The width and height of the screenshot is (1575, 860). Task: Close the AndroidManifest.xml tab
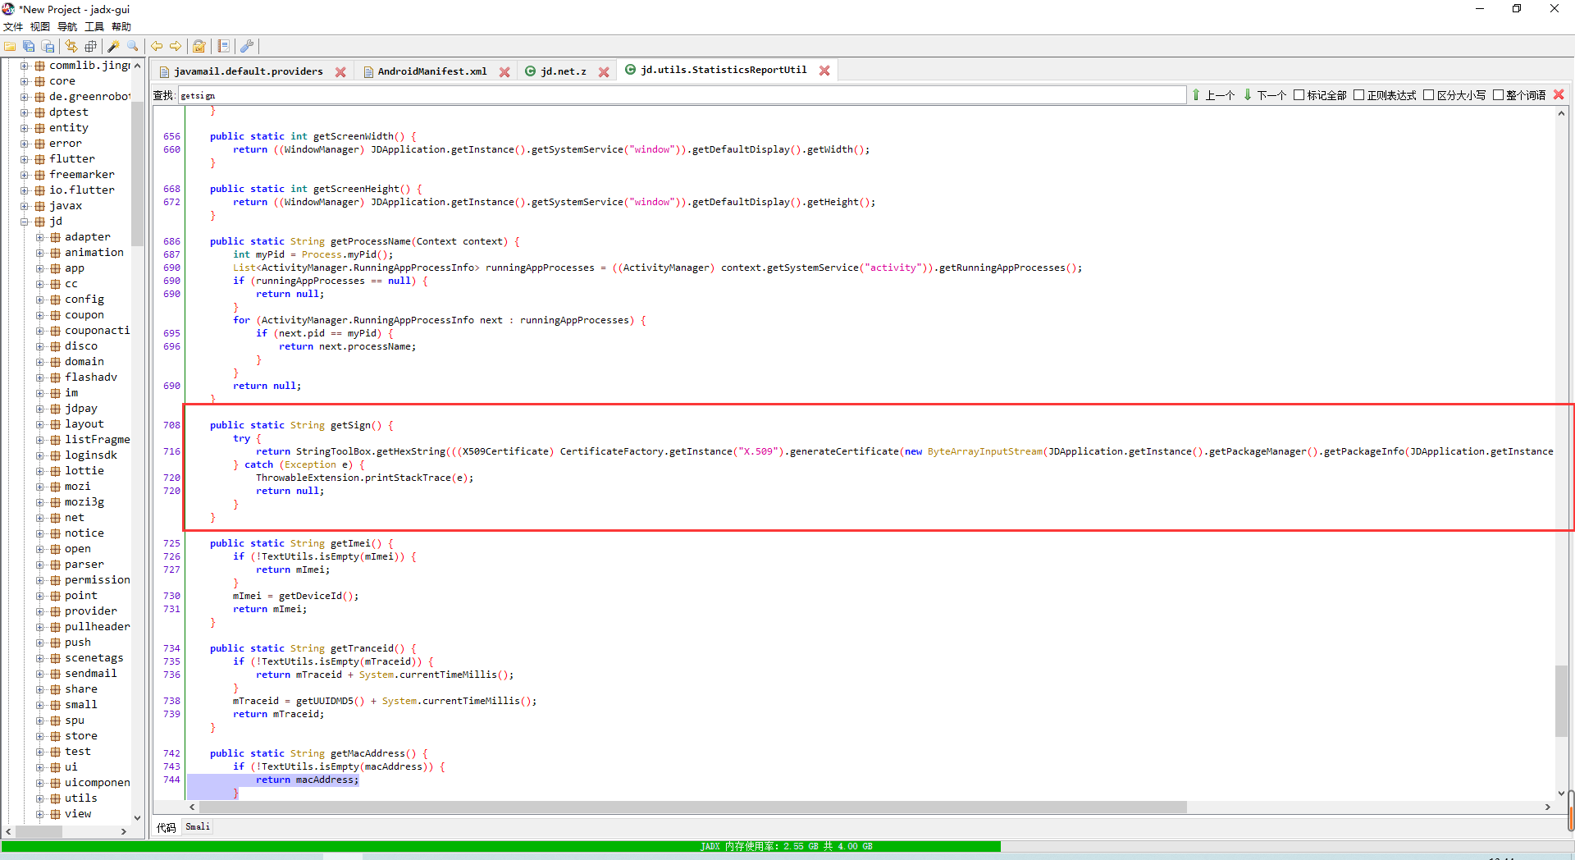click(x=504, y=72)
